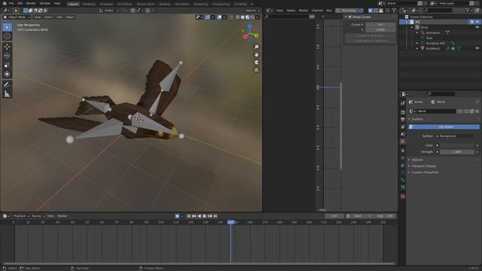This screenshot has height=271, width=482.
Task: Switch to the Modeling workspace tab
Action: (89, 4)
